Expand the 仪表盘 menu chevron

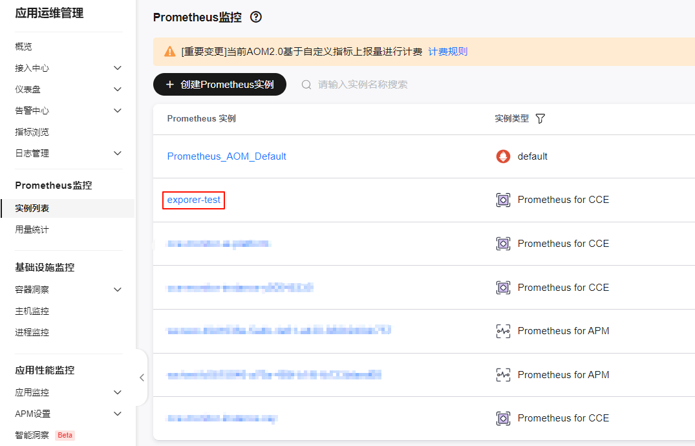pos(118,89)
